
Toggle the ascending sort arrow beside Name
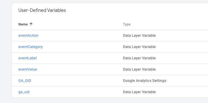point(31,24)
